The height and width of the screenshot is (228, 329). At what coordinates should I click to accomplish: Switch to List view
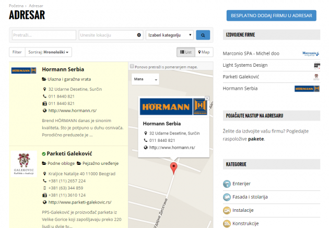coord(186,52)
